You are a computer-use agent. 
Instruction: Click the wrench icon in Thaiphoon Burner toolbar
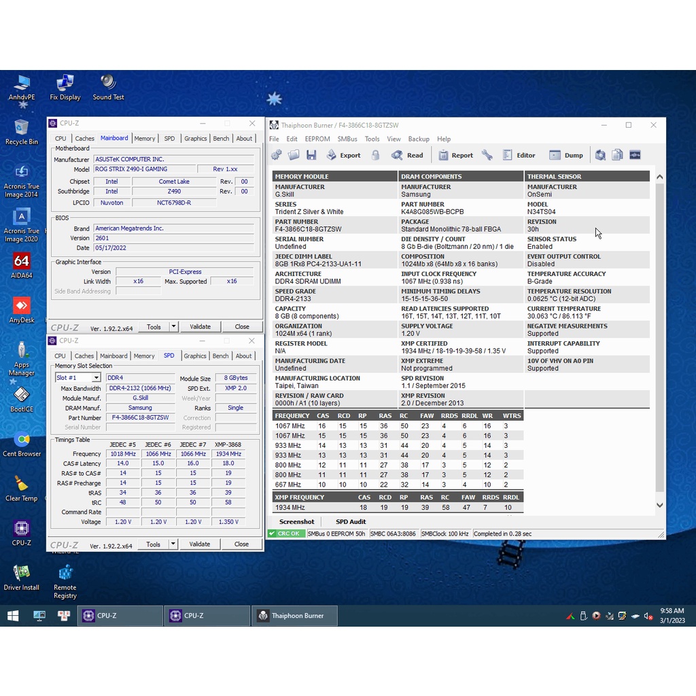487,155
